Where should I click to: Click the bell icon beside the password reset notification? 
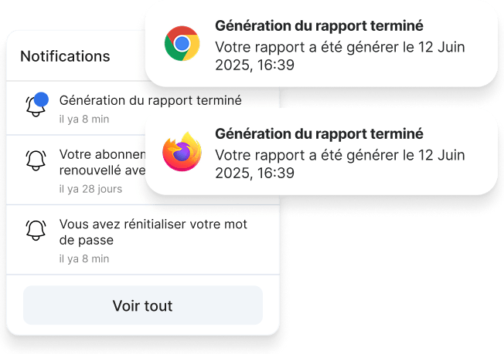(x=36, y=230)
